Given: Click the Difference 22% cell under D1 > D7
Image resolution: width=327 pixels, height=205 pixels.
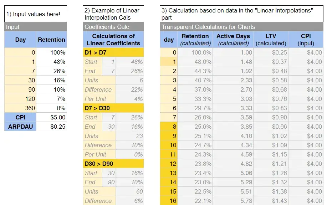Looking at the screenshot, I should coord(130,89).
